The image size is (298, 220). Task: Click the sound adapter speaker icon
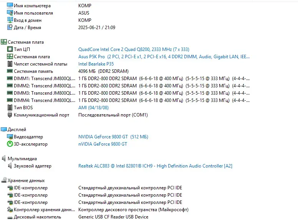coord(10,166)
